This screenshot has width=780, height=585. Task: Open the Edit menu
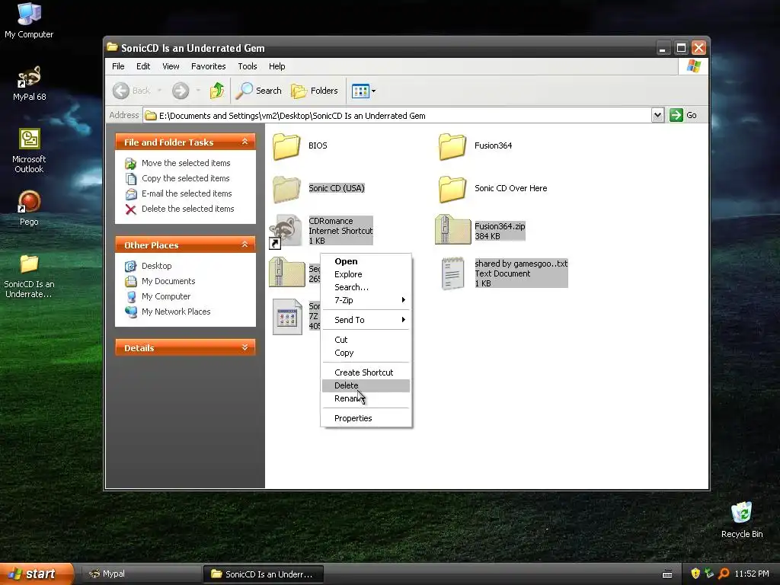143,66
